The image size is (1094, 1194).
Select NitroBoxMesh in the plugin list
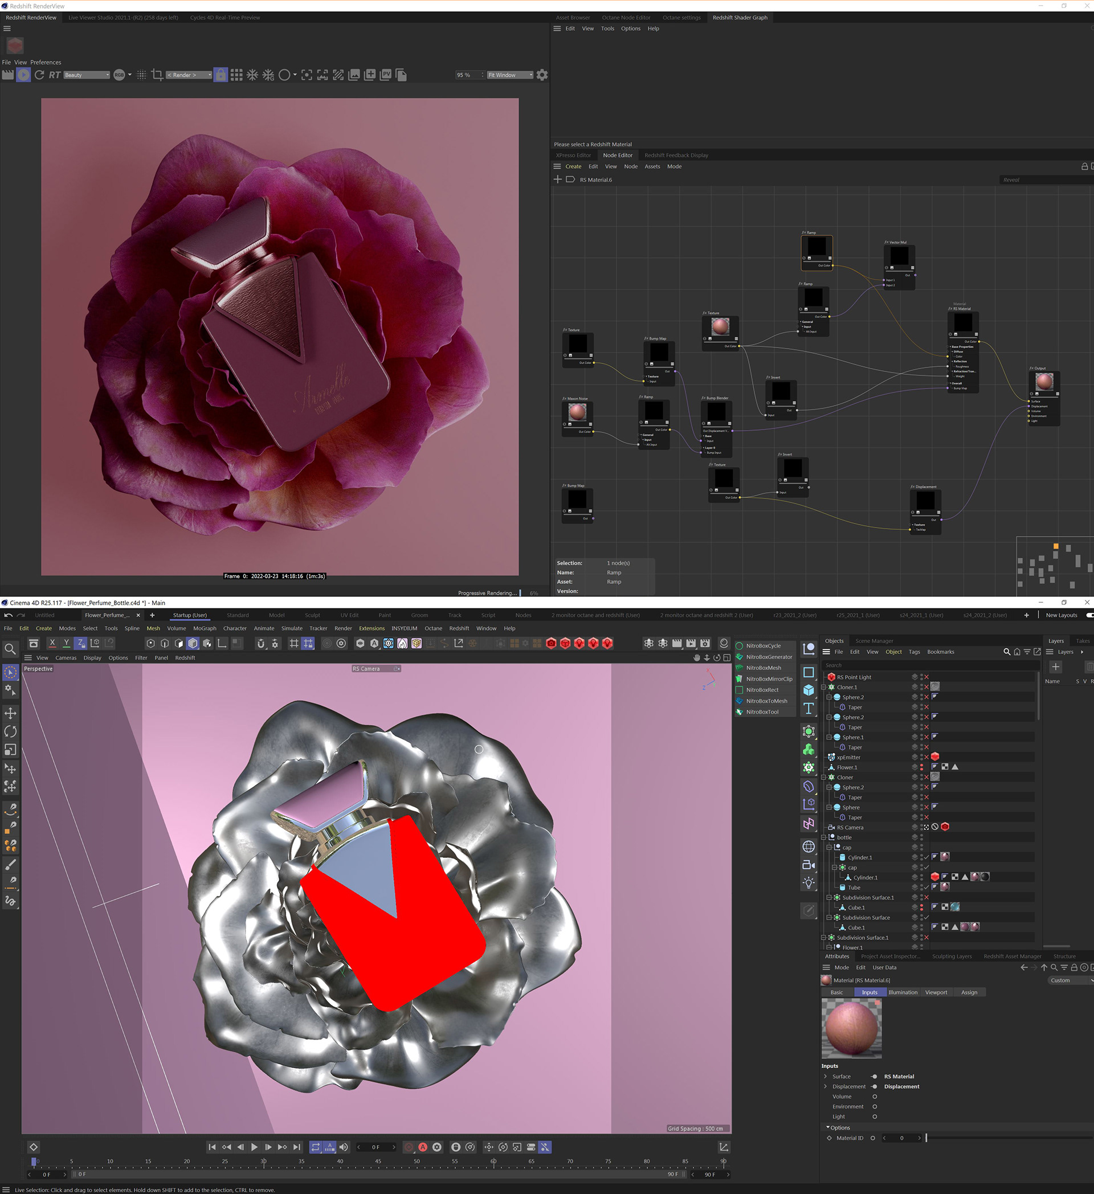point(763,668)
